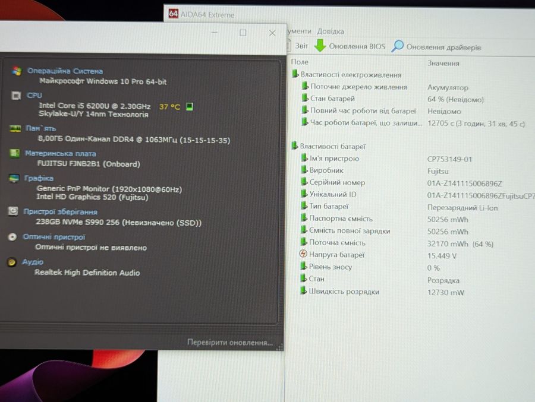535x402 pixels.
Task: Select the Властивості електроживлення group row
Action: 351,75
